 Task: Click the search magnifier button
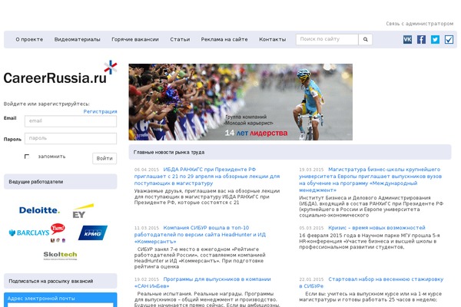365,39
